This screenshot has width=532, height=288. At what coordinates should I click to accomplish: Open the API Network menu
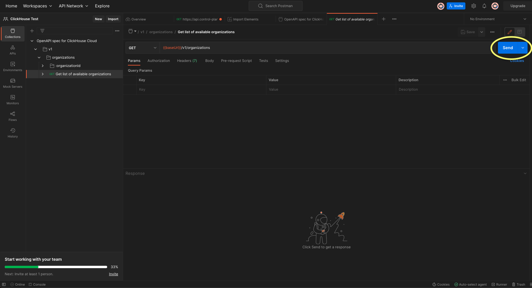coord(73,6)
